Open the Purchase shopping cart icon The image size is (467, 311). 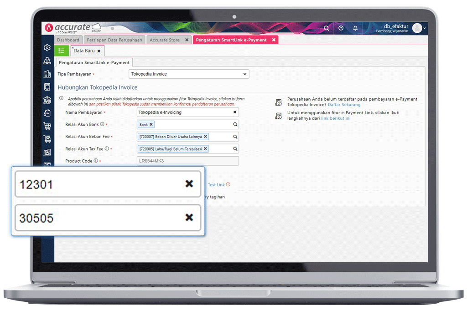click(47, 126)
